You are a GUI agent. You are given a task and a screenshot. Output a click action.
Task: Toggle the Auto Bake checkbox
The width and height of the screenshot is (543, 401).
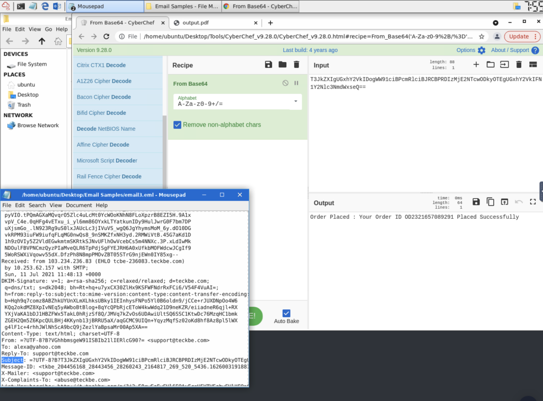(286, 314)
